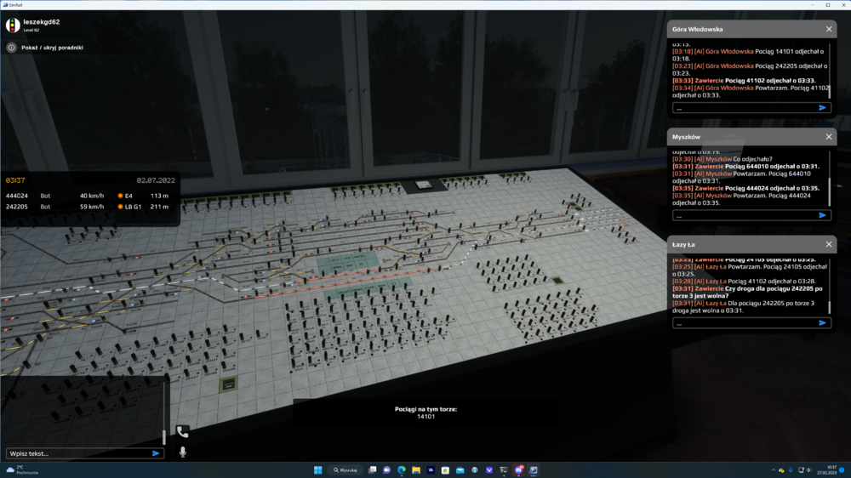The width and height of the screenshot is (851, 478).
Task: Open Task View from the taskbar
Action: pyautogui.click(x=373, y=469)
